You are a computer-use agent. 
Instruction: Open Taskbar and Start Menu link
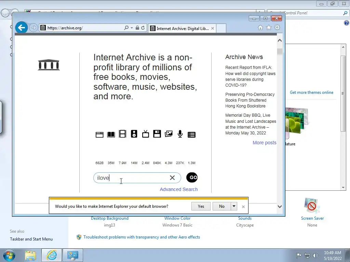coord(31,239)
